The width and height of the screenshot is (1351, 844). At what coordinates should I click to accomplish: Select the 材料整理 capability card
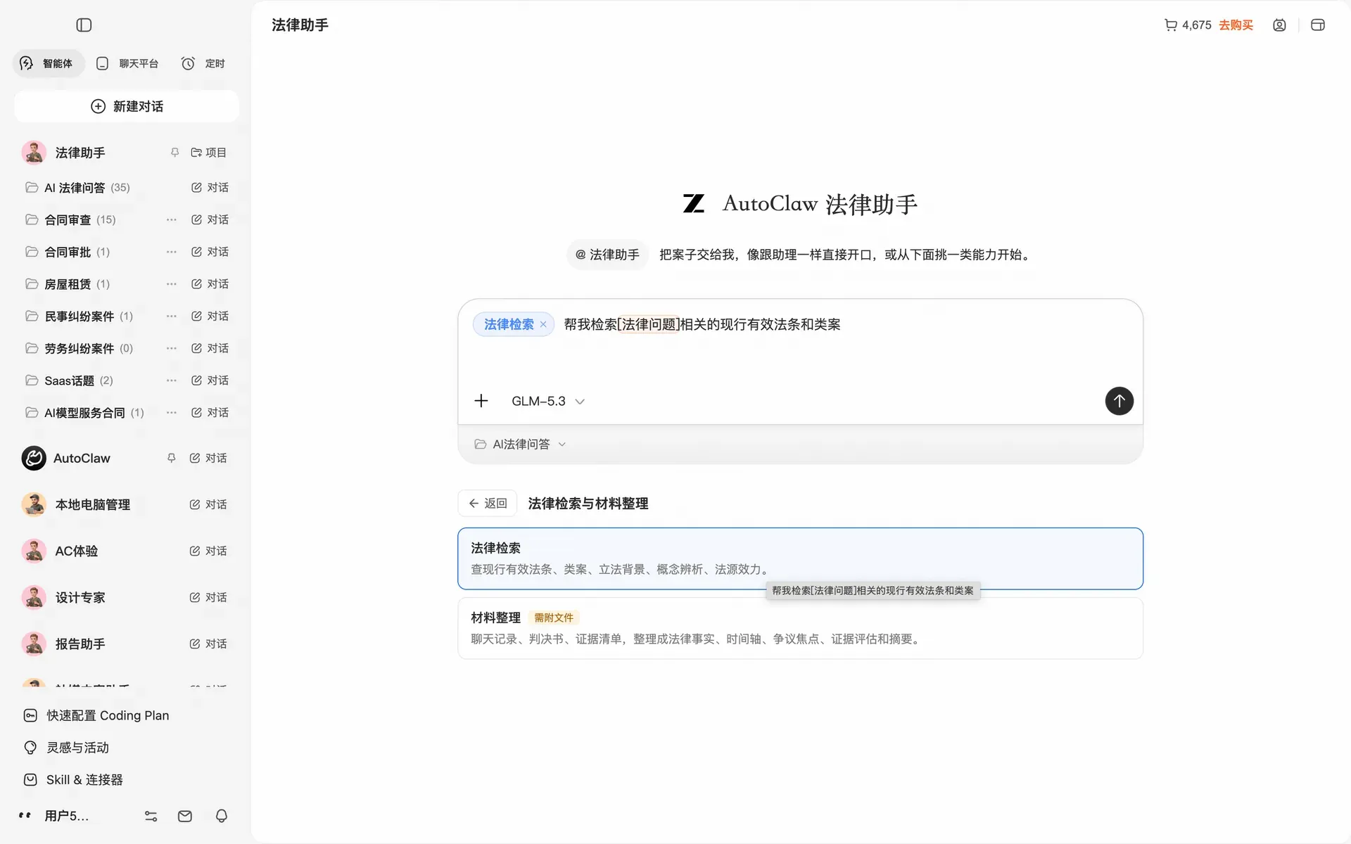click(800, 628)
